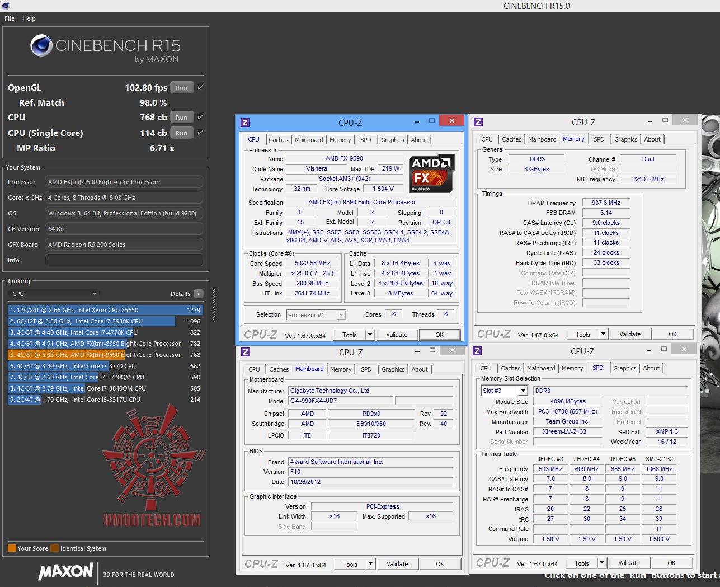Click the empty Info text field
The height and width of the screenshot is (587, 720).
tap(124, 260)
